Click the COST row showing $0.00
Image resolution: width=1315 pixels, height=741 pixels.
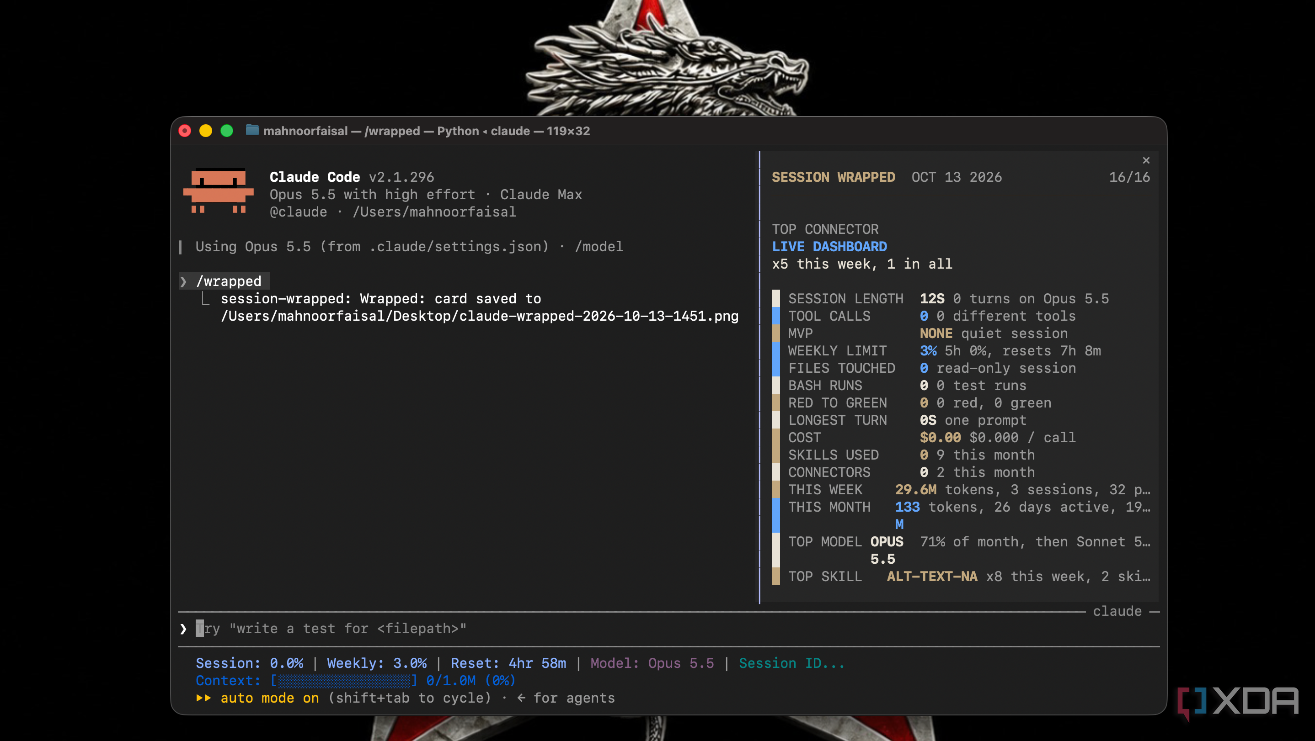[x=961, y=438]
